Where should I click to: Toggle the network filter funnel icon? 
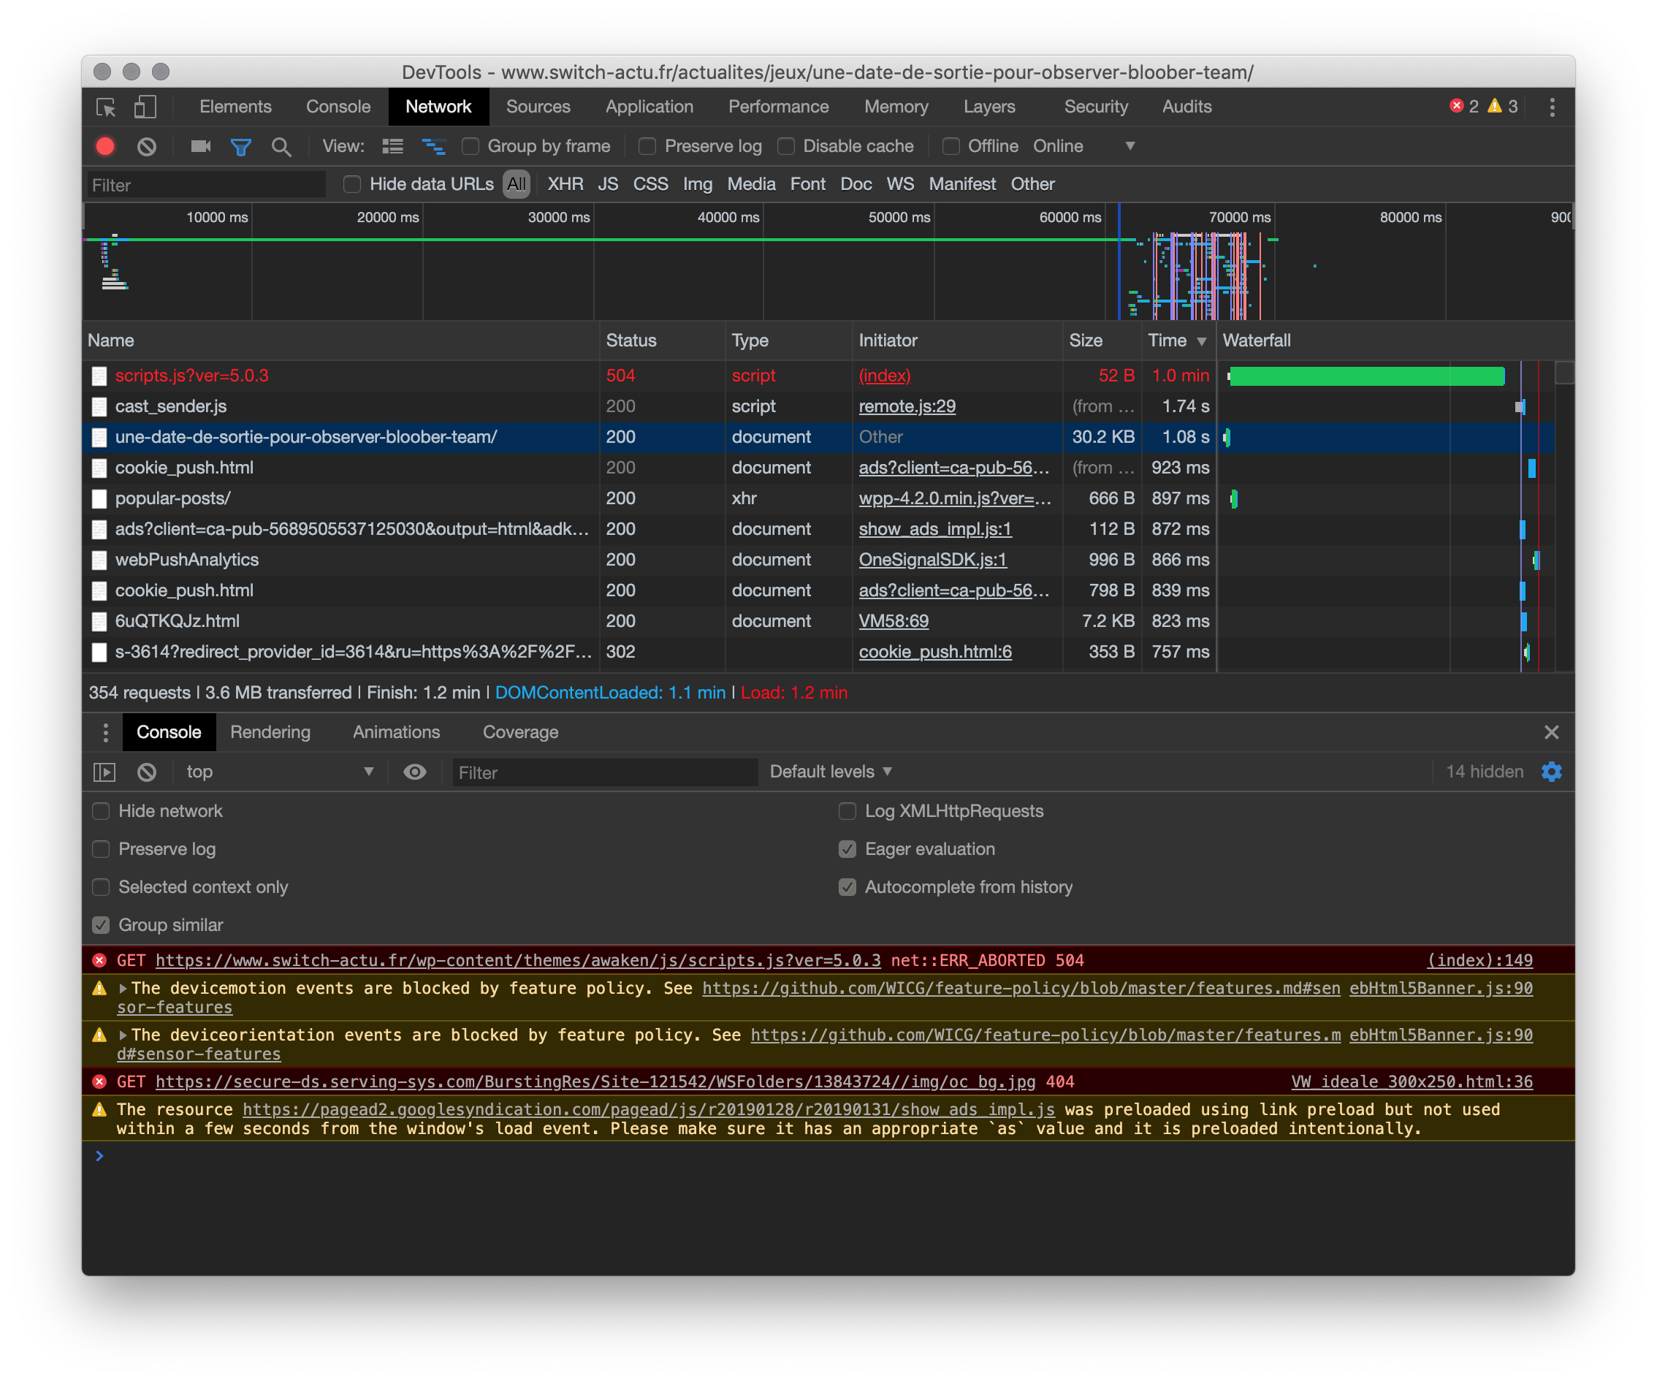tap(240, 147)
